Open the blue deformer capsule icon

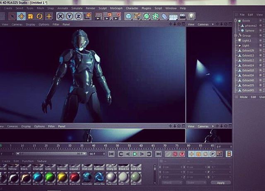(164, 17)
